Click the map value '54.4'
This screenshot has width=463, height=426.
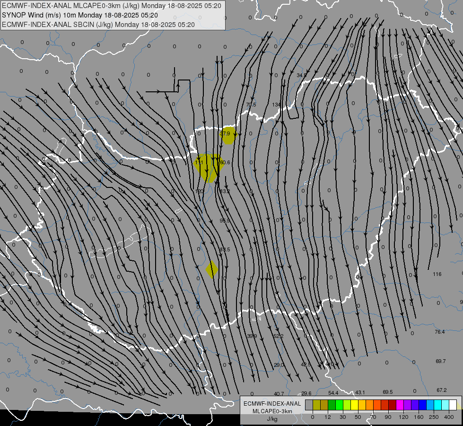point(333,393)
